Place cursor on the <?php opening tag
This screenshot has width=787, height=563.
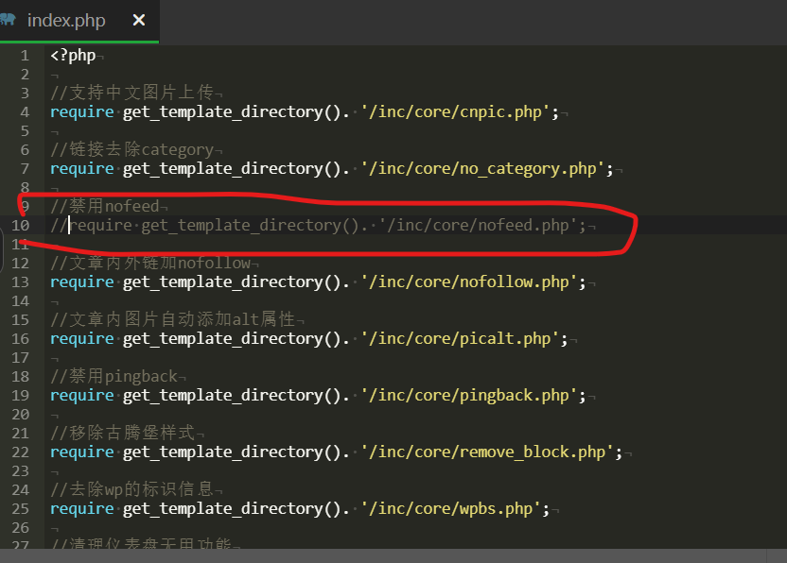tap(73, 55)
